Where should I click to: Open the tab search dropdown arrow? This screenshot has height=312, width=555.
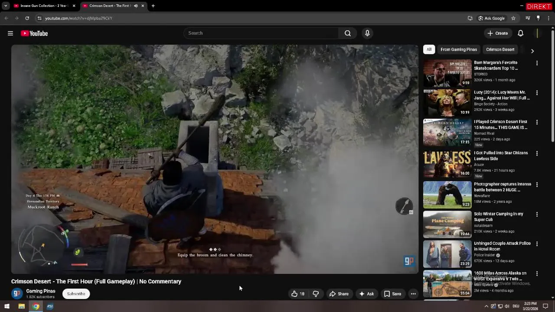pos(6,6)
